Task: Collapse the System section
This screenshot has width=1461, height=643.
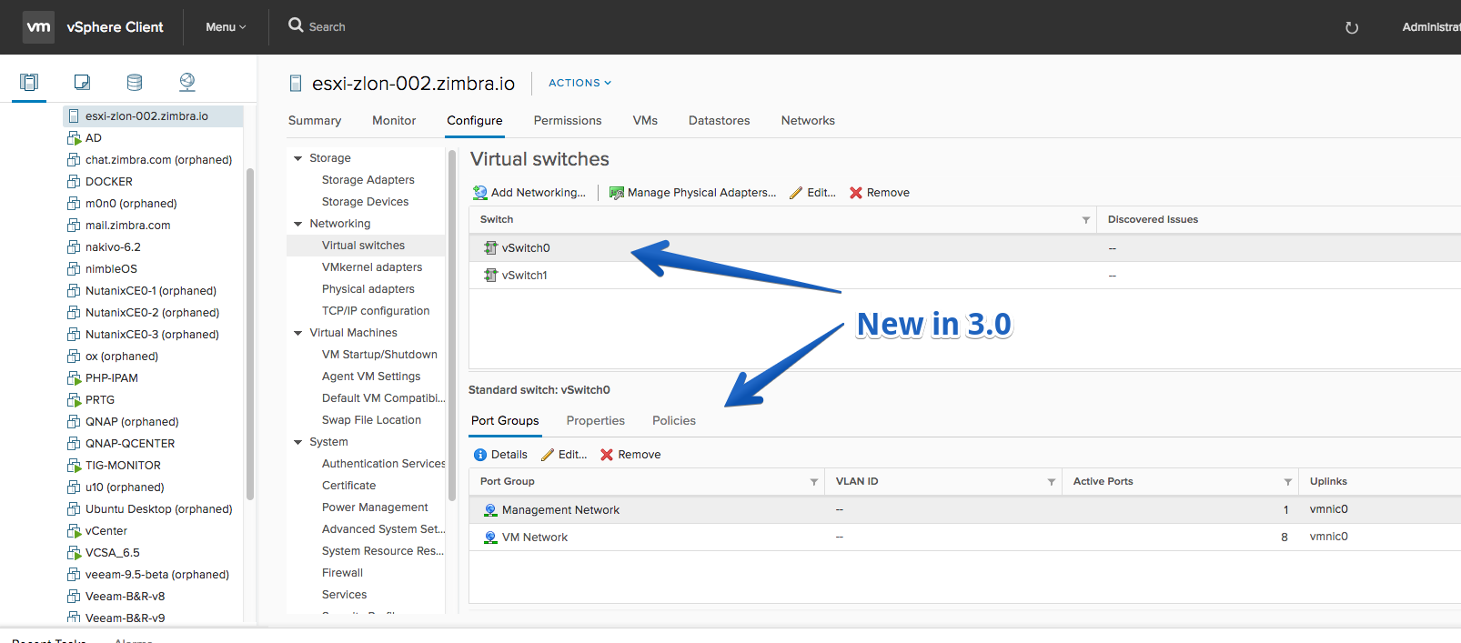Action: point(297,442)
